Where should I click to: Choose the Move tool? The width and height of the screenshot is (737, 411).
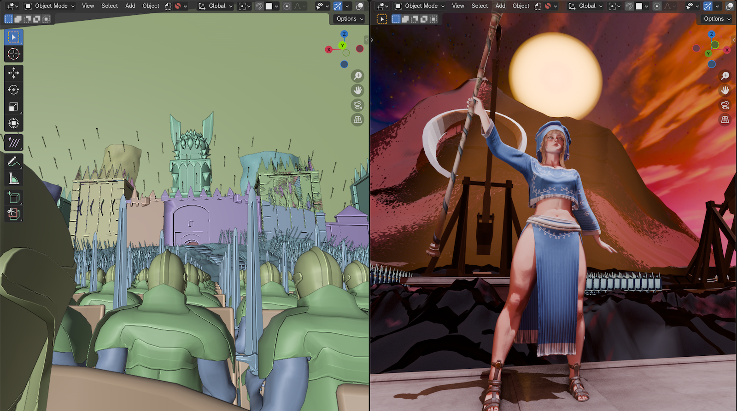[13, 73]
